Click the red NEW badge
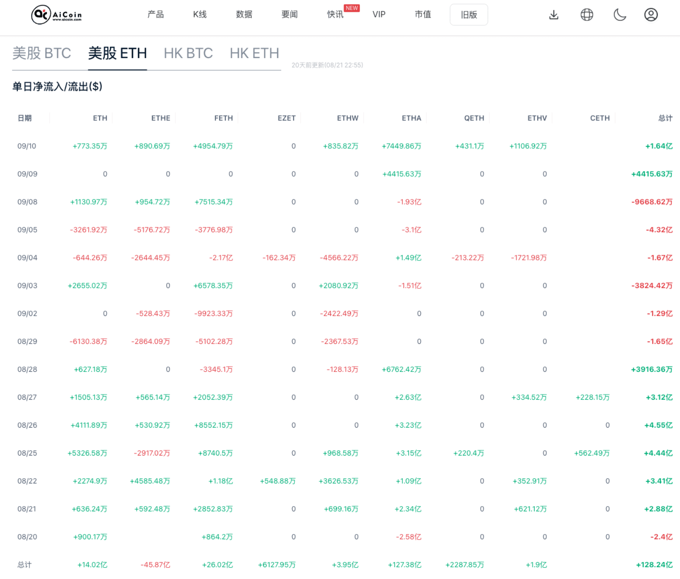This screenshot has height=579, width=680. coord(352,8)
